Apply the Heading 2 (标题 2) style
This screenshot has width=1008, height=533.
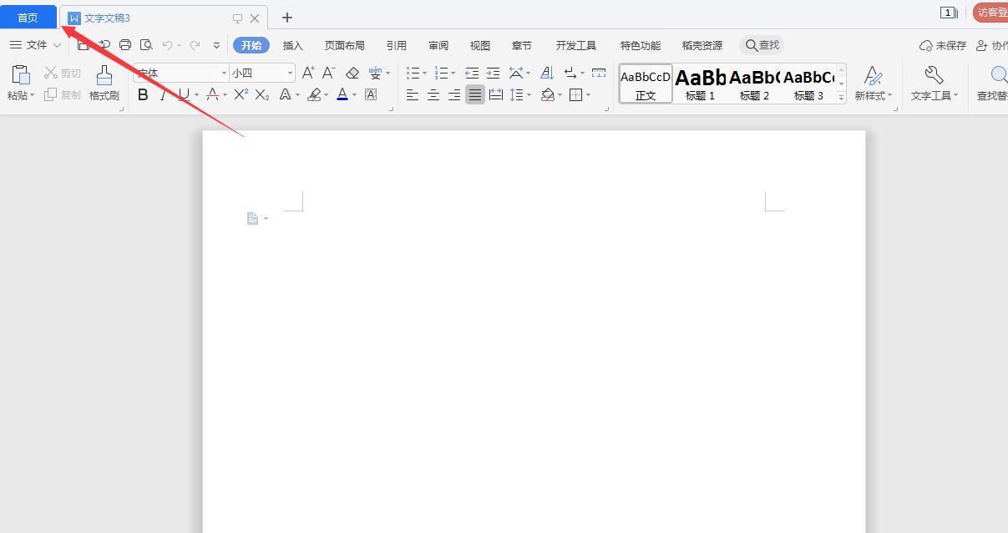tap(754, 84)
